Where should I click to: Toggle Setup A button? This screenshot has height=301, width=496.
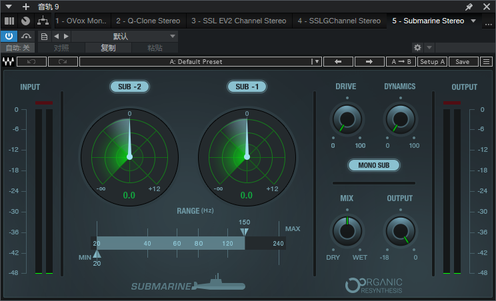[432, 61]
